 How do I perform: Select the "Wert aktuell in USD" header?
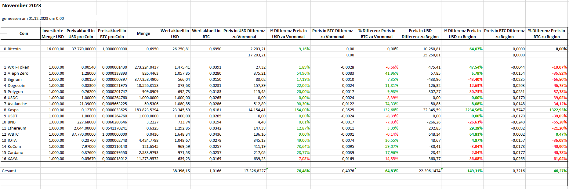tap(175, 34)
